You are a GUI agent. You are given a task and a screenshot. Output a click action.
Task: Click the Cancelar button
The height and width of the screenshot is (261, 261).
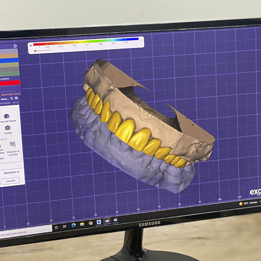click(x=10, y=181)
